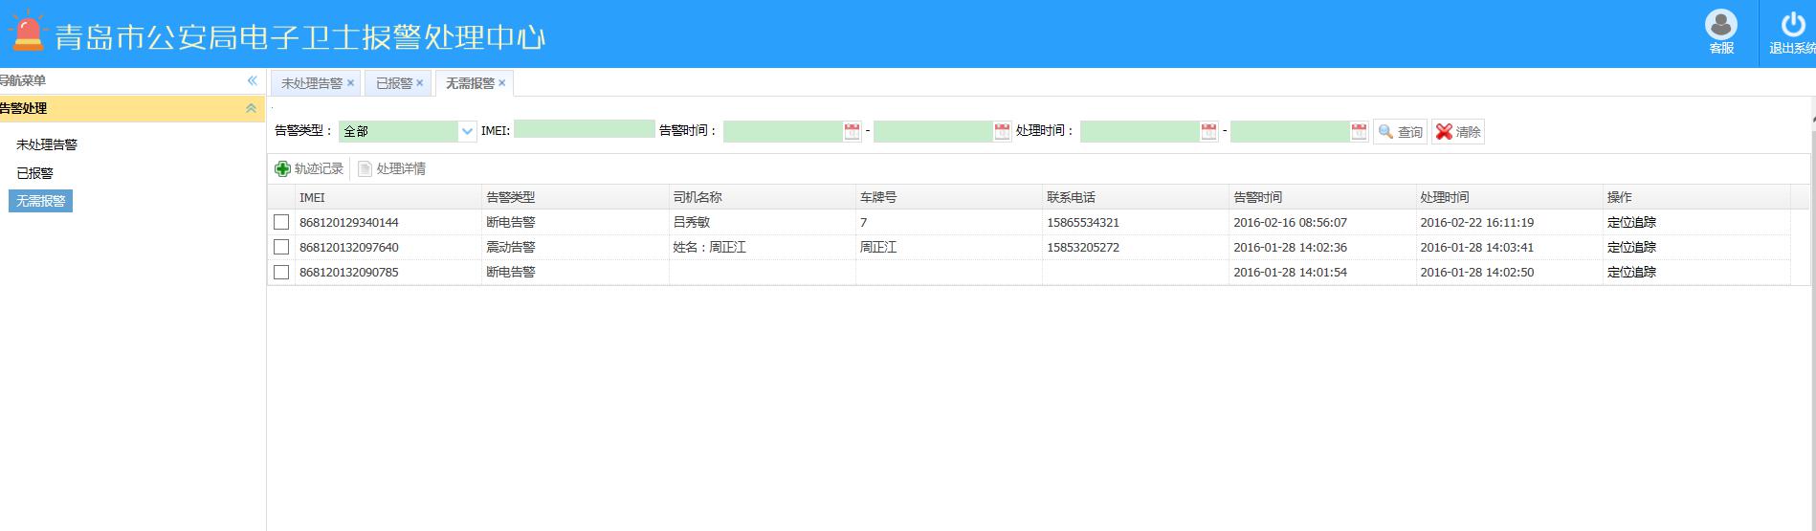Close the 未处理告警 tab
The image size is (1816, 531).
pyautogui.click(x=350, y=83)
